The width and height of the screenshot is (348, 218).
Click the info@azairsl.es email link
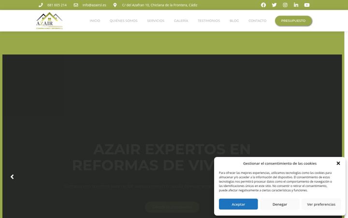[94, 5]
